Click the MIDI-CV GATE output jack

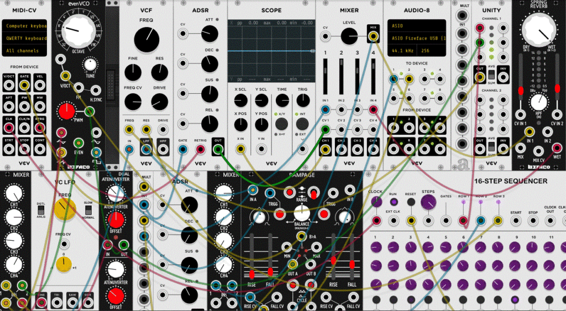[24, 85]
